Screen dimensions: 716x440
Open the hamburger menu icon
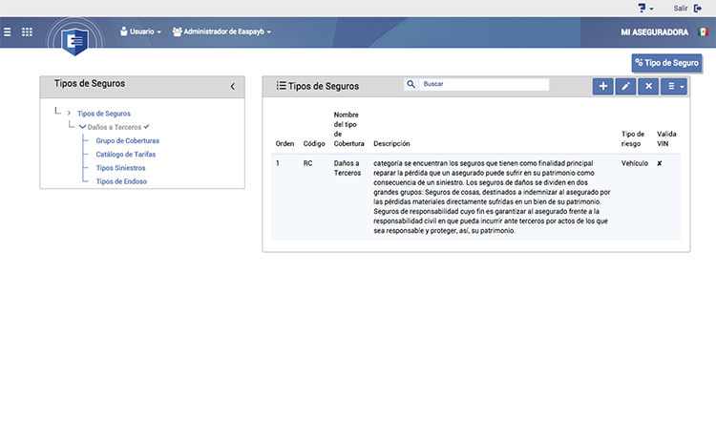8,31
